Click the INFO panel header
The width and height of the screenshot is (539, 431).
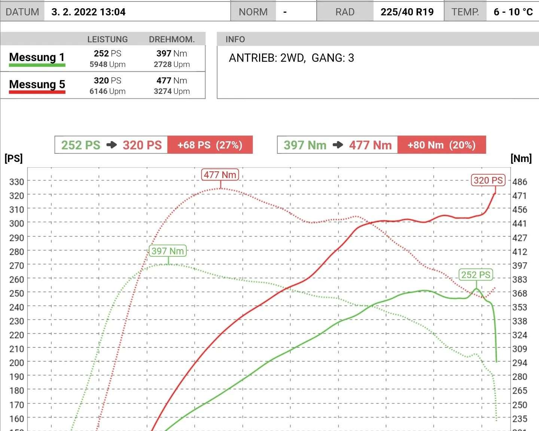coord(235,39)
